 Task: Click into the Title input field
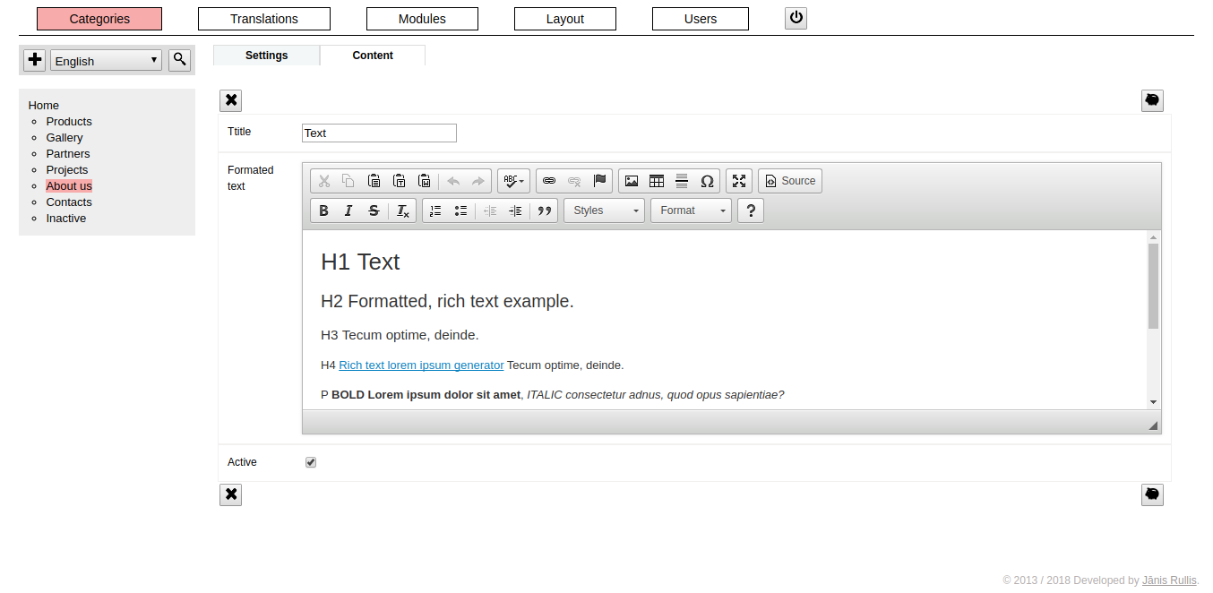pos(379,133)
